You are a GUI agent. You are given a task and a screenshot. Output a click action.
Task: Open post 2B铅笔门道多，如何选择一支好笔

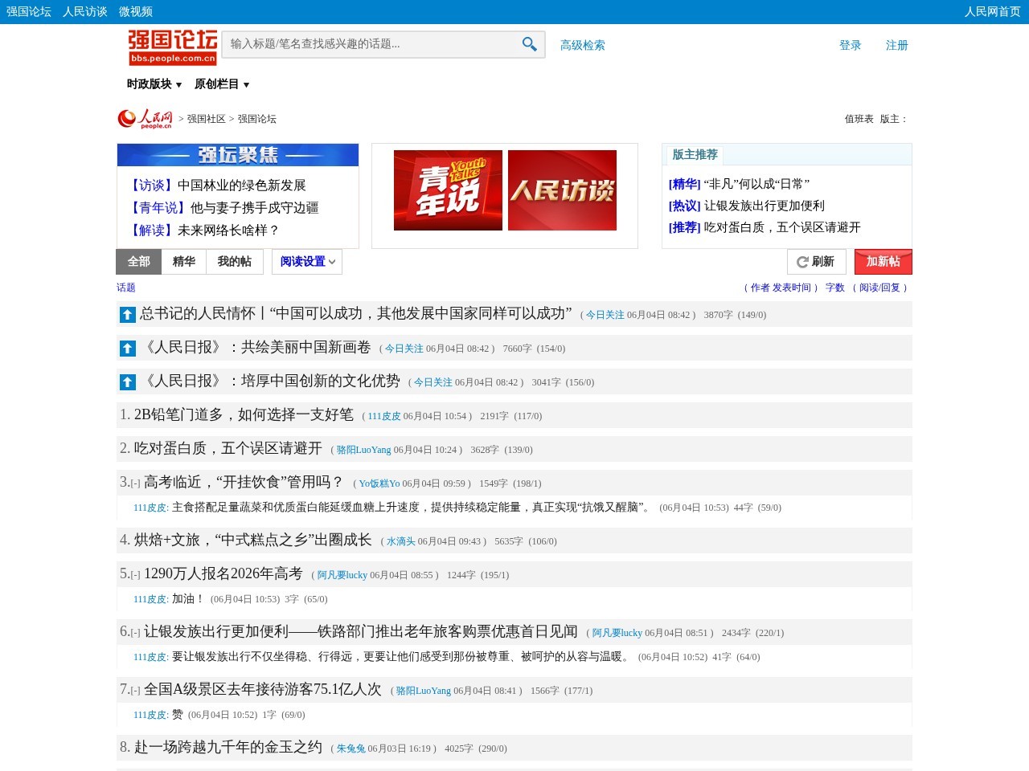(x=244, y=415)
